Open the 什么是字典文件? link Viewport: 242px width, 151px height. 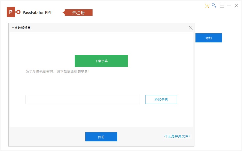coord(177,136)
